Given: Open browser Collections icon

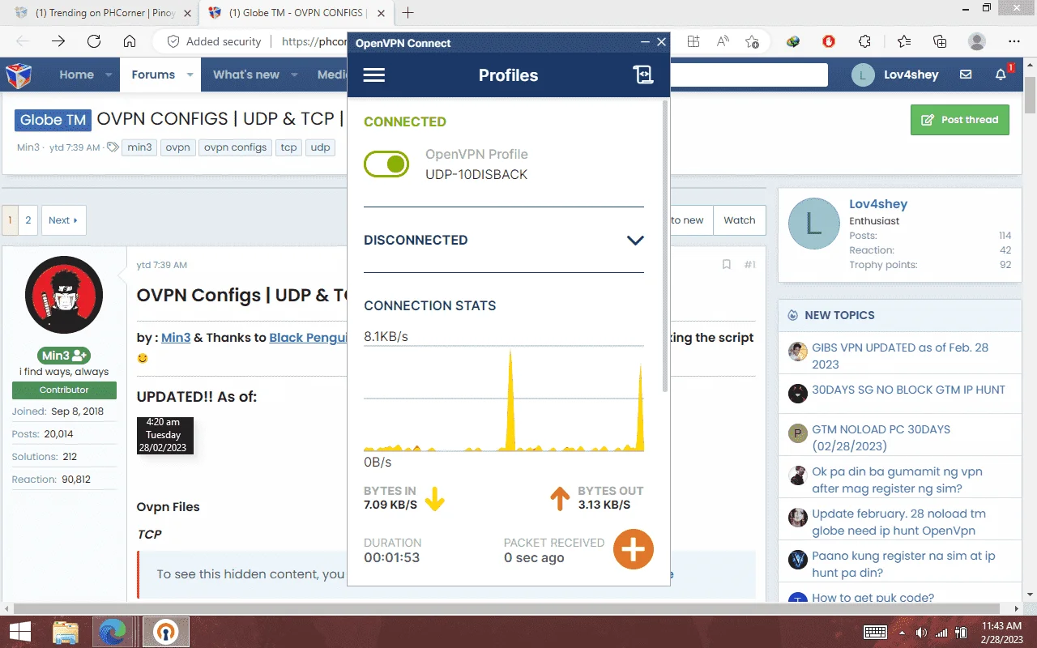Looking at the screenshot, I should click(x=940, y=41).
